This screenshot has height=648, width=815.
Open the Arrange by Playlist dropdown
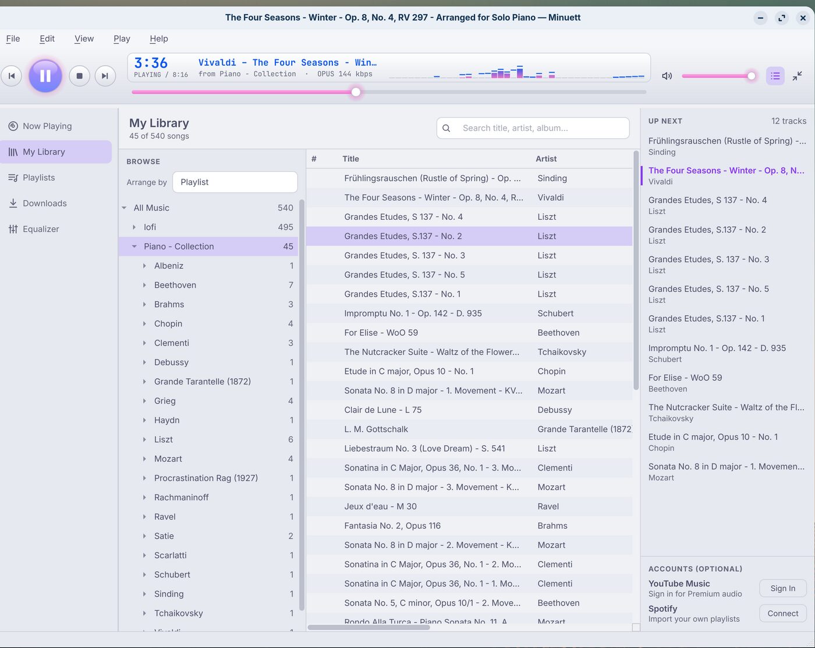[235, 182]
